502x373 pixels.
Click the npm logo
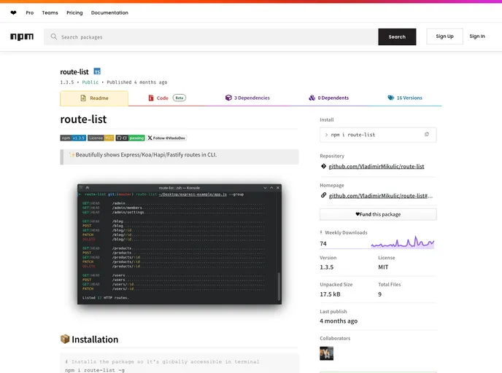21,36
